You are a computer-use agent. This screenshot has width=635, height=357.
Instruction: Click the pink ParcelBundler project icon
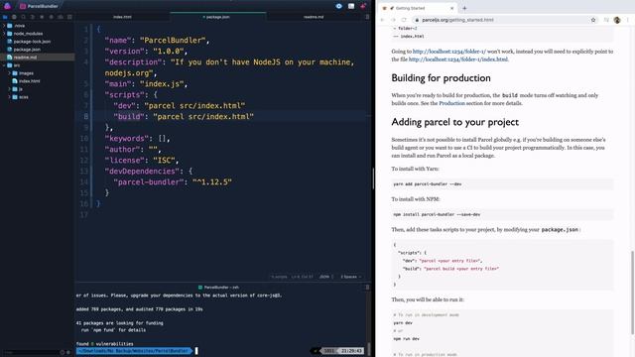tap(23, 6)
